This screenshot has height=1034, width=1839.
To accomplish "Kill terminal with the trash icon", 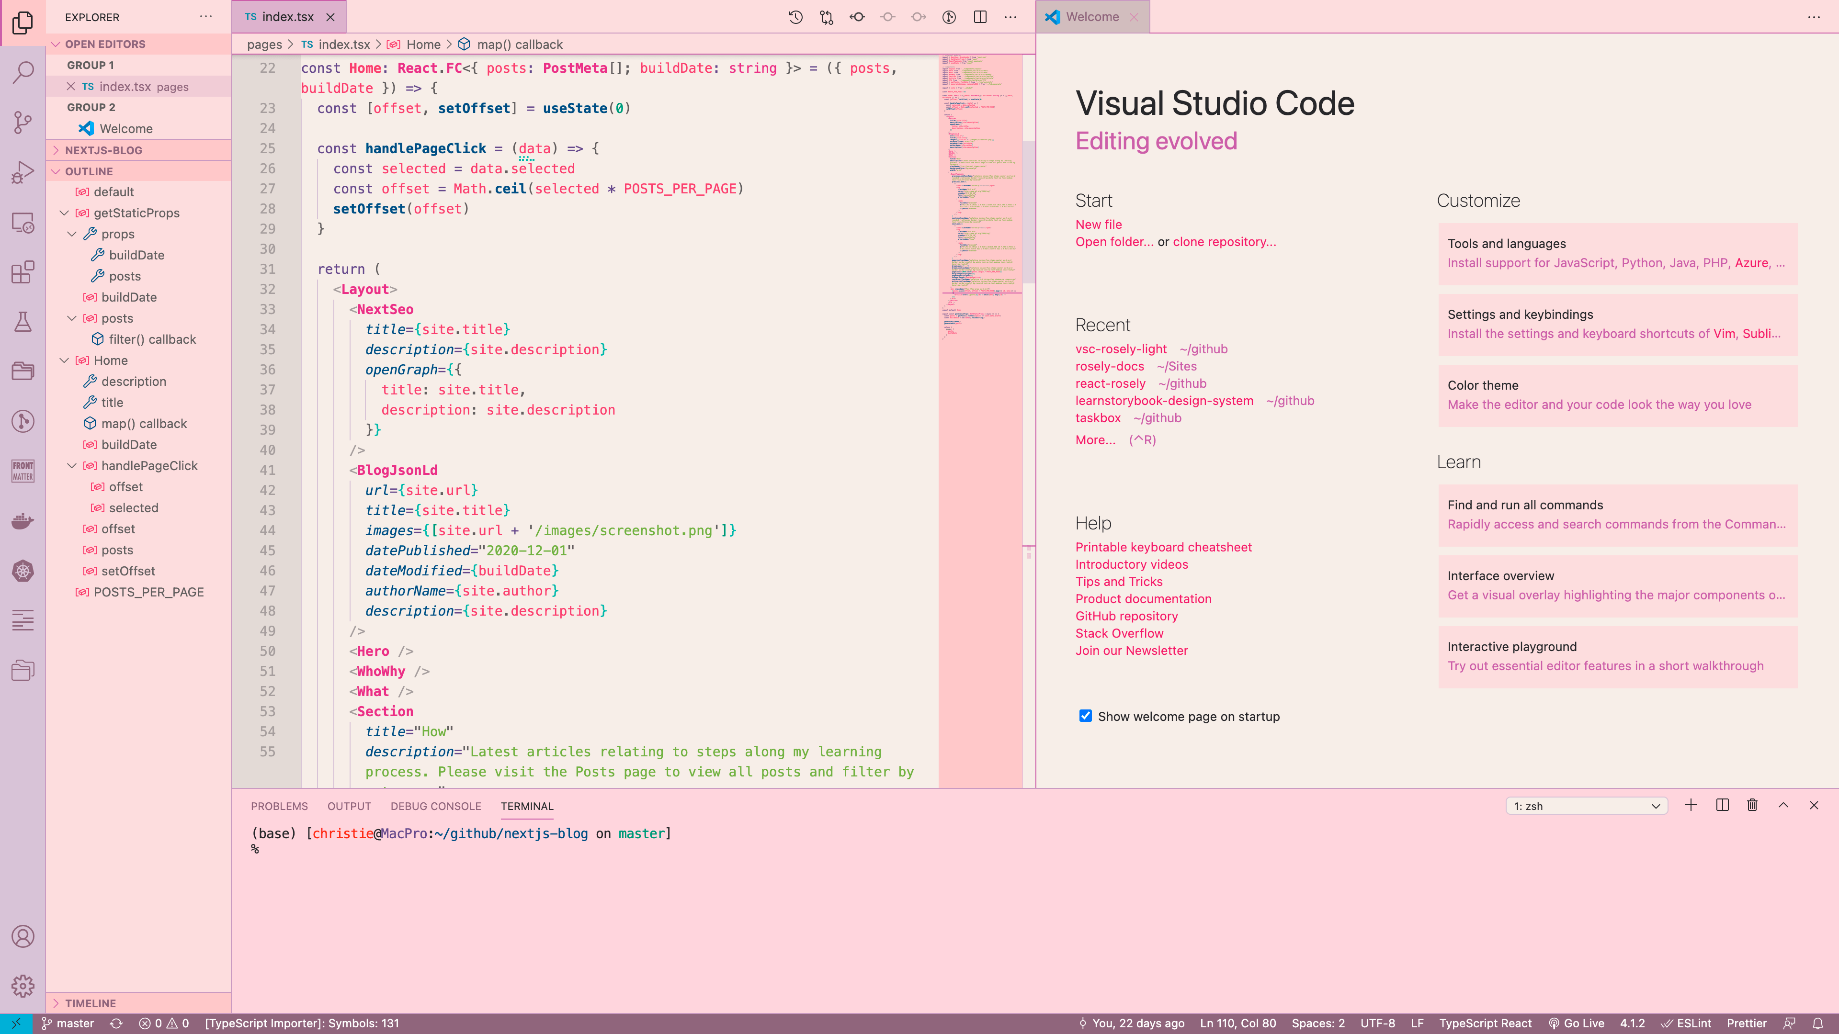I will [x=1752, y=805].
